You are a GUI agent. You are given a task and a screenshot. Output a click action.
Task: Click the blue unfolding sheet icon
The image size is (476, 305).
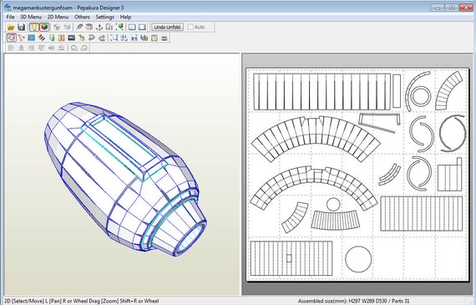67,27
